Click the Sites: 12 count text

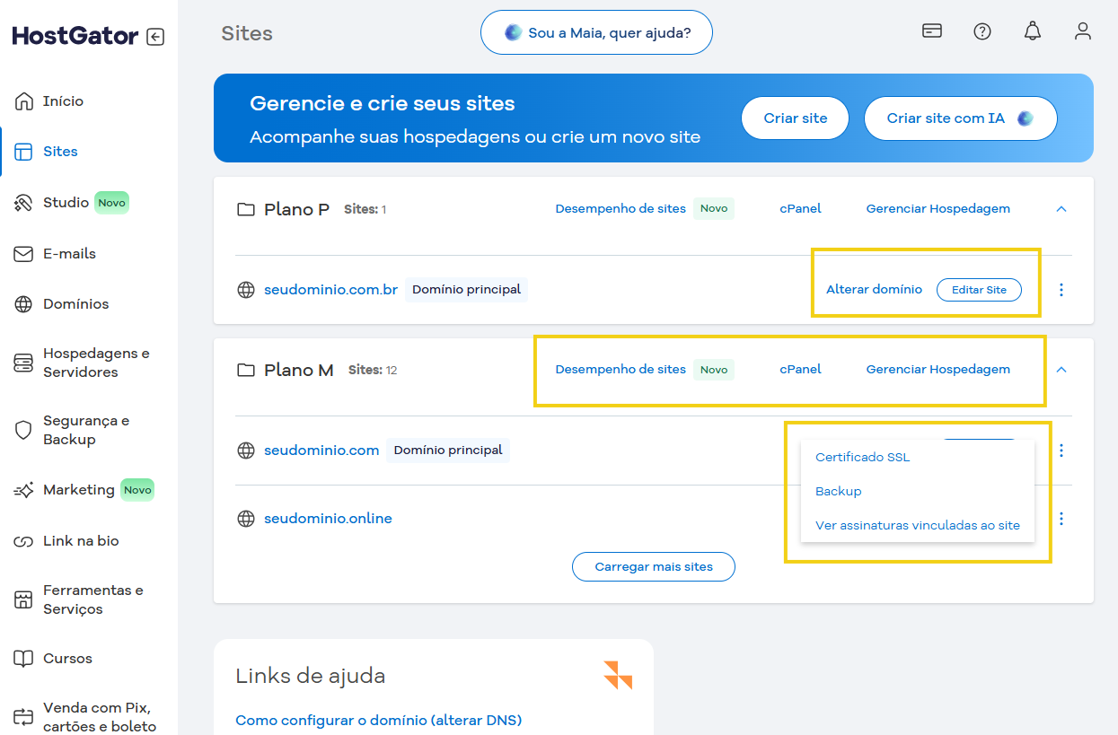[x=373, y=370]
